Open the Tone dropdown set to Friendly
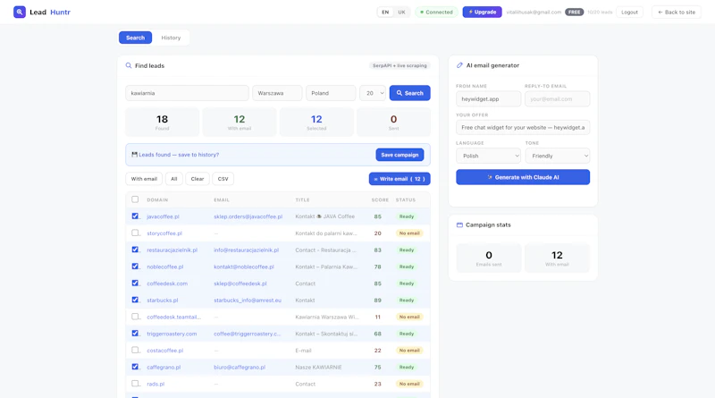715x398 pixels. point(558,156)
